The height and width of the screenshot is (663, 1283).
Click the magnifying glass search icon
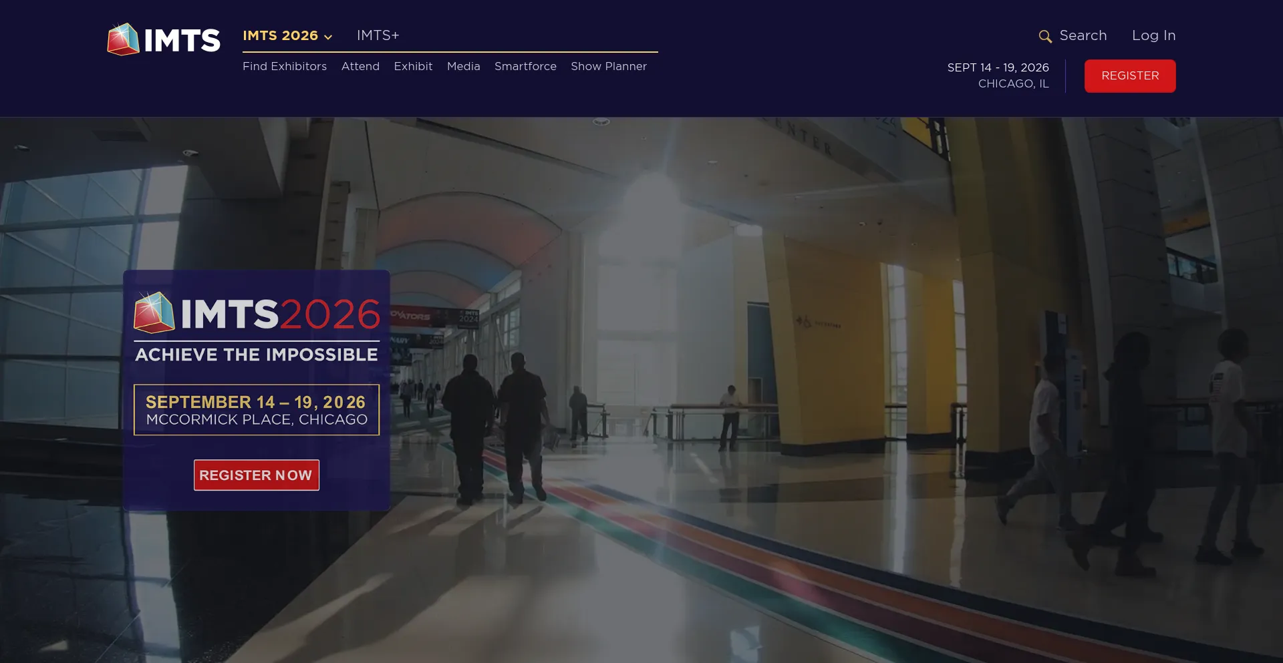pos(1044,37)
